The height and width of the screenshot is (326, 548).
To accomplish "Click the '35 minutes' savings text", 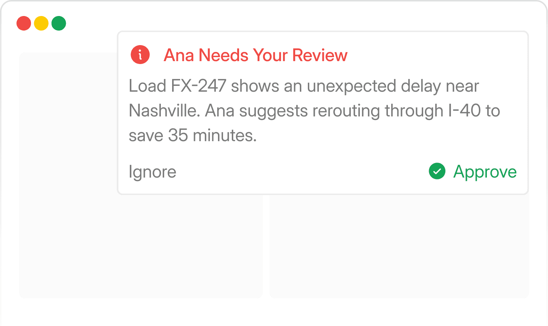I will [x=212, y=136].
